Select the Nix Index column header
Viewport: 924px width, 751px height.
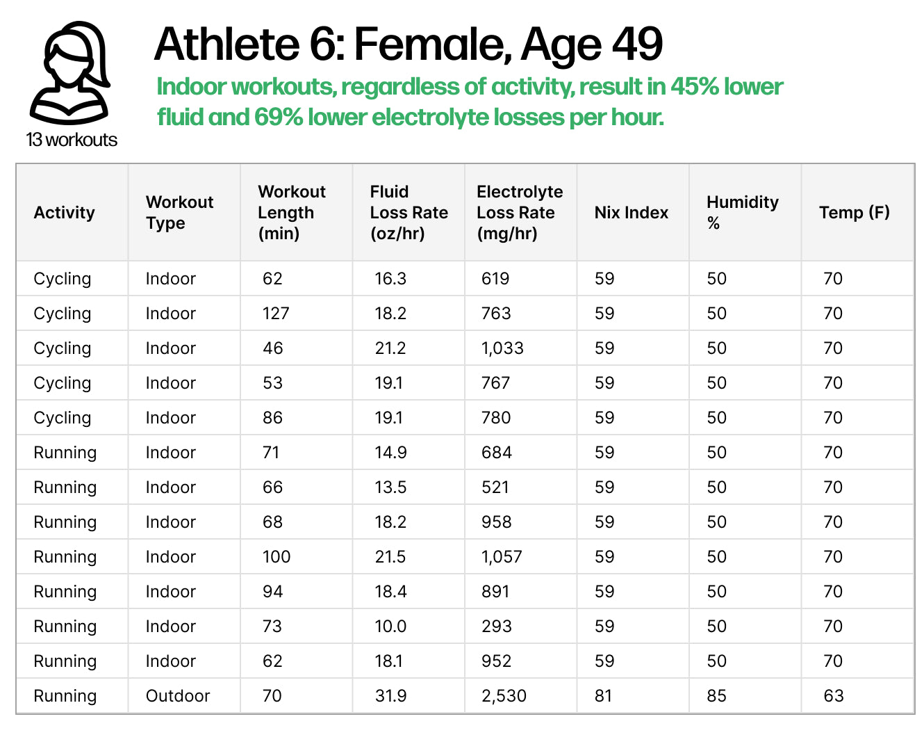(x=631, y=213)
